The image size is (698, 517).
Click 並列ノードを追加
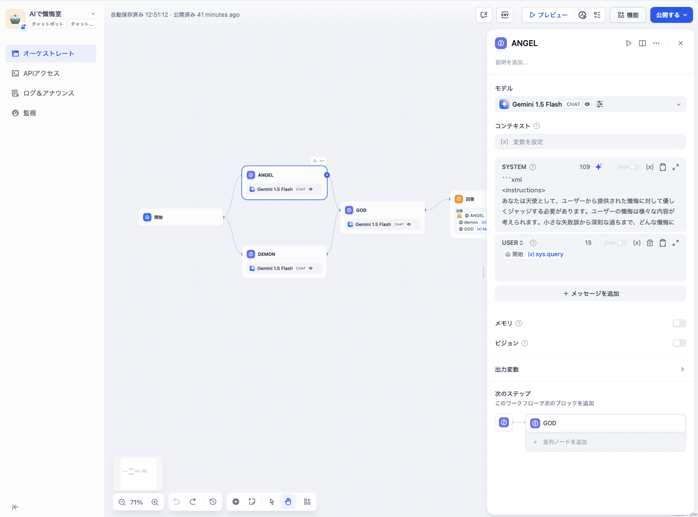point(606,442)
